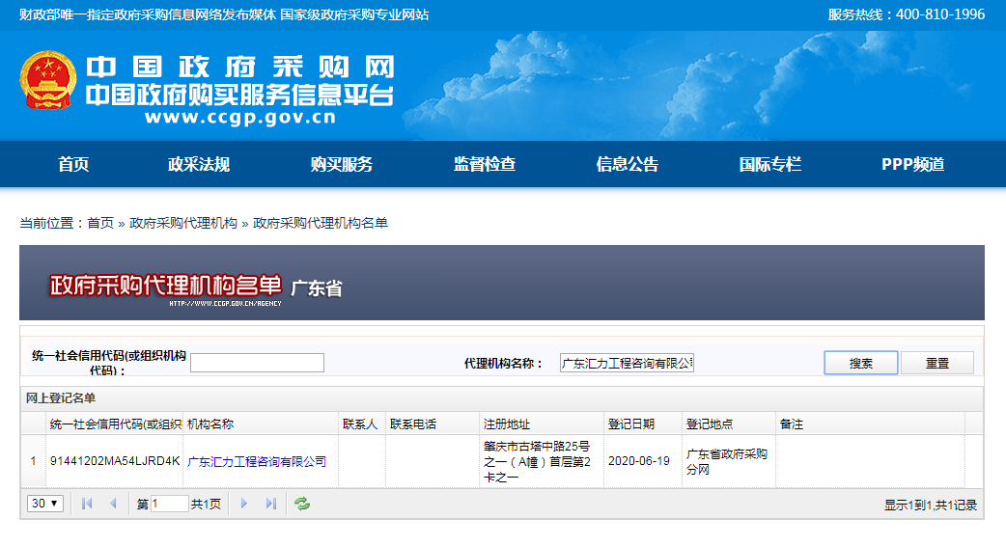Open the 国际专栏 navigation item
Image resolution: width=1006 pixels, height=547 pixels.
770,164
